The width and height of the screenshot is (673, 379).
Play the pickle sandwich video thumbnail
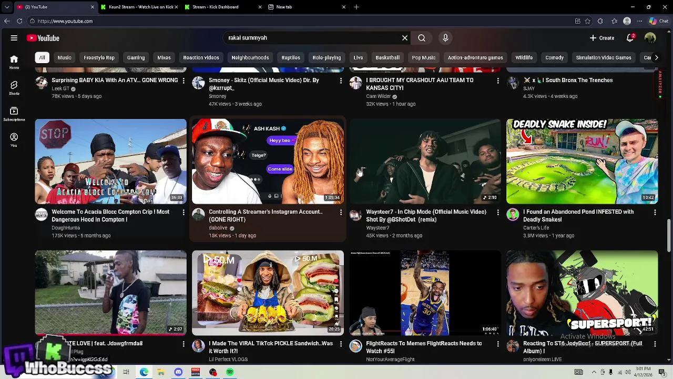[x=268, y=293]
